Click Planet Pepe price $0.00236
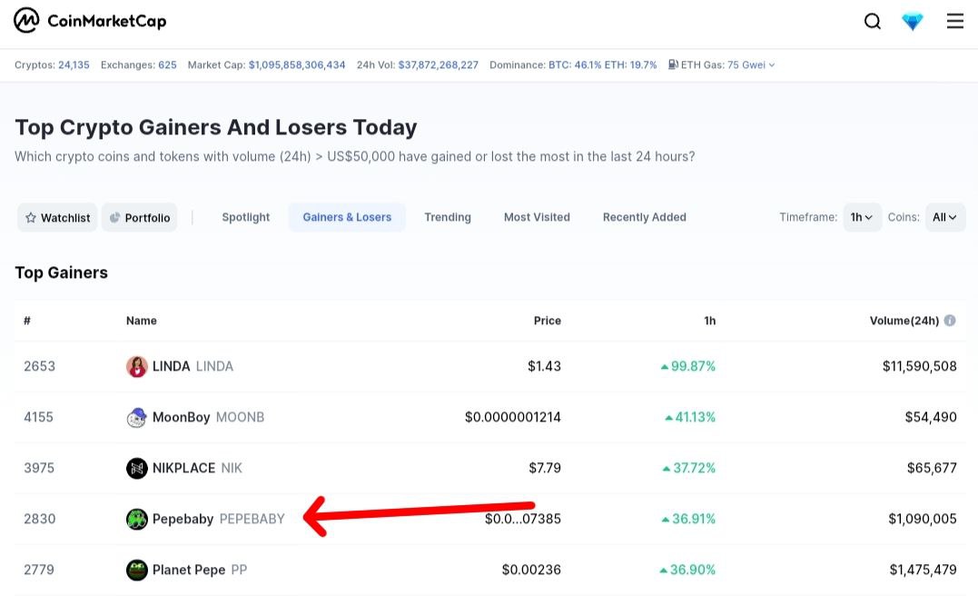The width and height of the screenshot is (978, 596). pyautogui.click(x=531, y=570)
